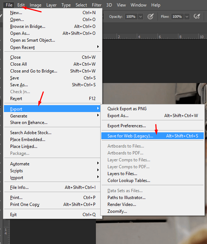Click the Flow 100% value field
Image resolution: width=207 pixels, height=244 pixels.
[x=177, y=17]
